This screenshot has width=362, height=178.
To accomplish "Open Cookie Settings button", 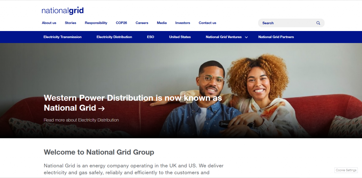I will pyautogui.click(x=346, y=170).
